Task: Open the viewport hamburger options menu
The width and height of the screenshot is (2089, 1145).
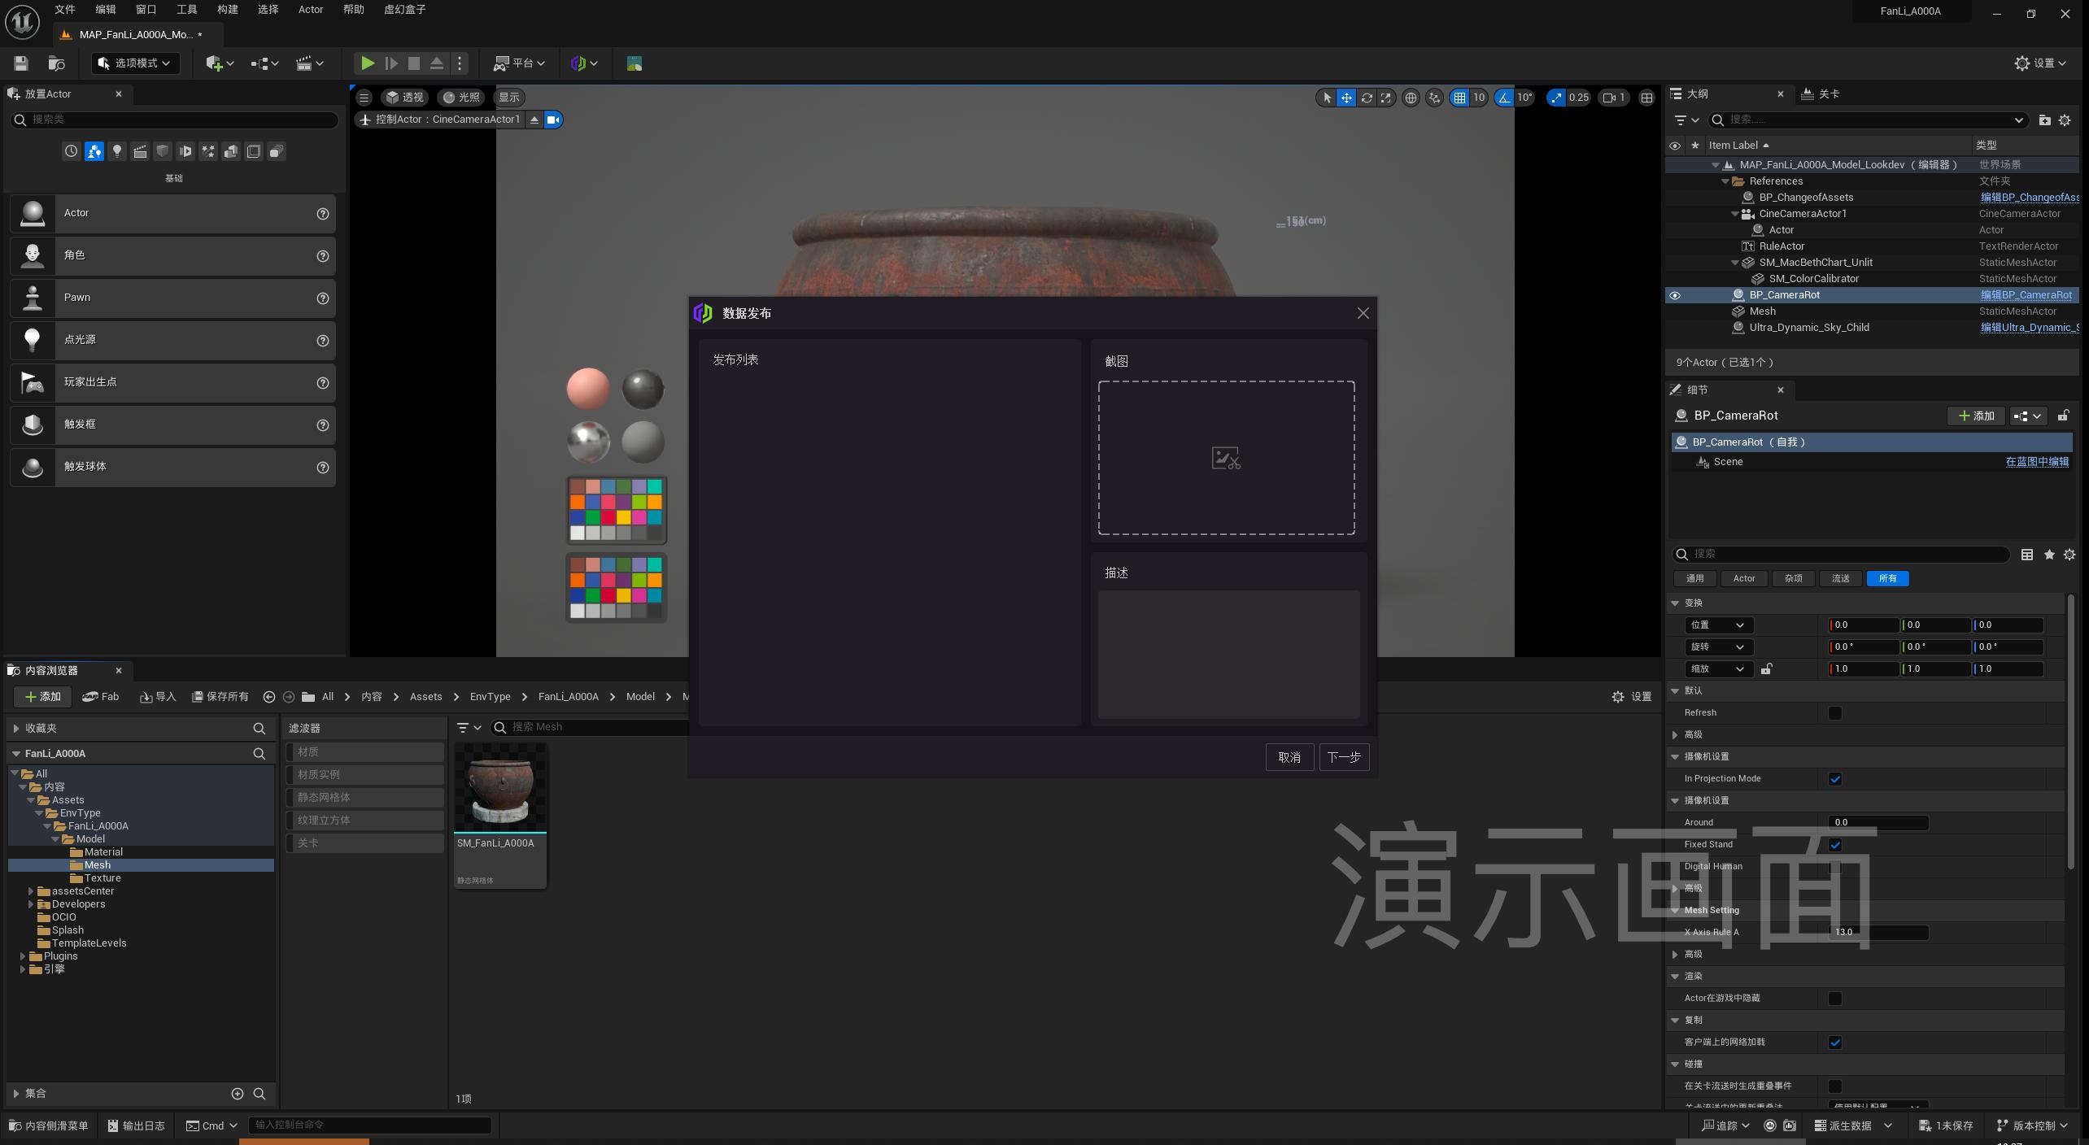Action: coord(364,98)
